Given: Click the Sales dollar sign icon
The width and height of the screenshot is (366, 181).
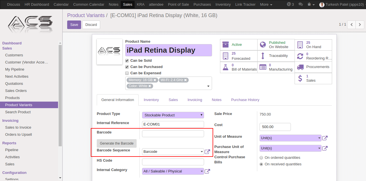Looking at the screenshot, I should point(300,78).
